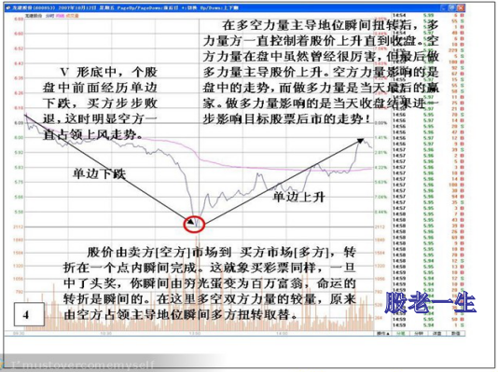Click the app icon in title bar
Screen dimensions: 498x372
tap(8, 7)
